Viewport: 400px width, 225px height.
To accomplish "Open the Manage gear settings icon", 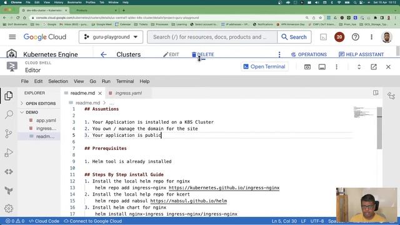I will click(x=9, y=209).
